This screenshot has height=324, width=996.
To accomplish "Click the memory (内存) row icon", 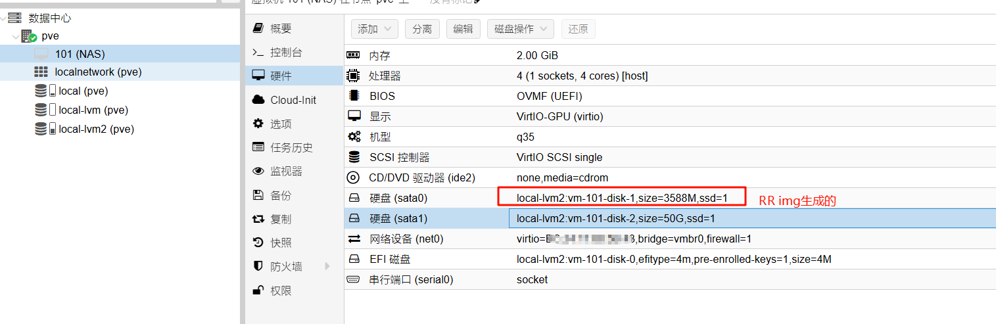I will point(354,56).
